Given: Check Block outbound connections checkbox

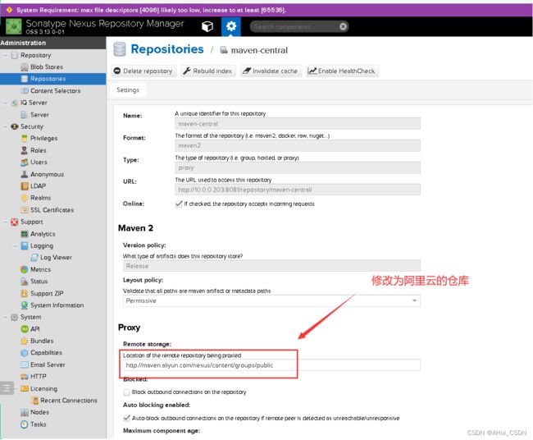Looking at the screenshot, I should click(x=127, y=392).
